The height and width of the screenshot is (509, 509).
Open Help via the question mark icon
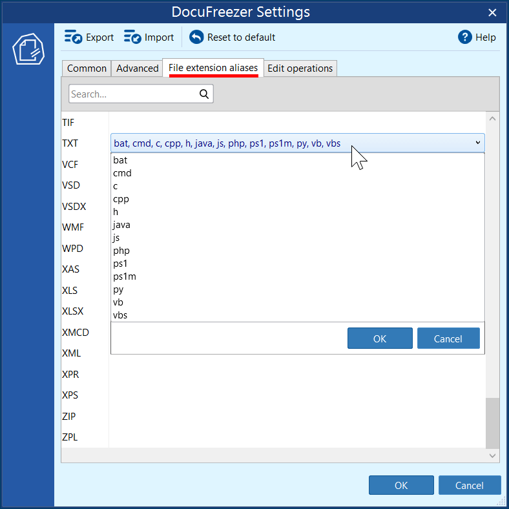465,37
